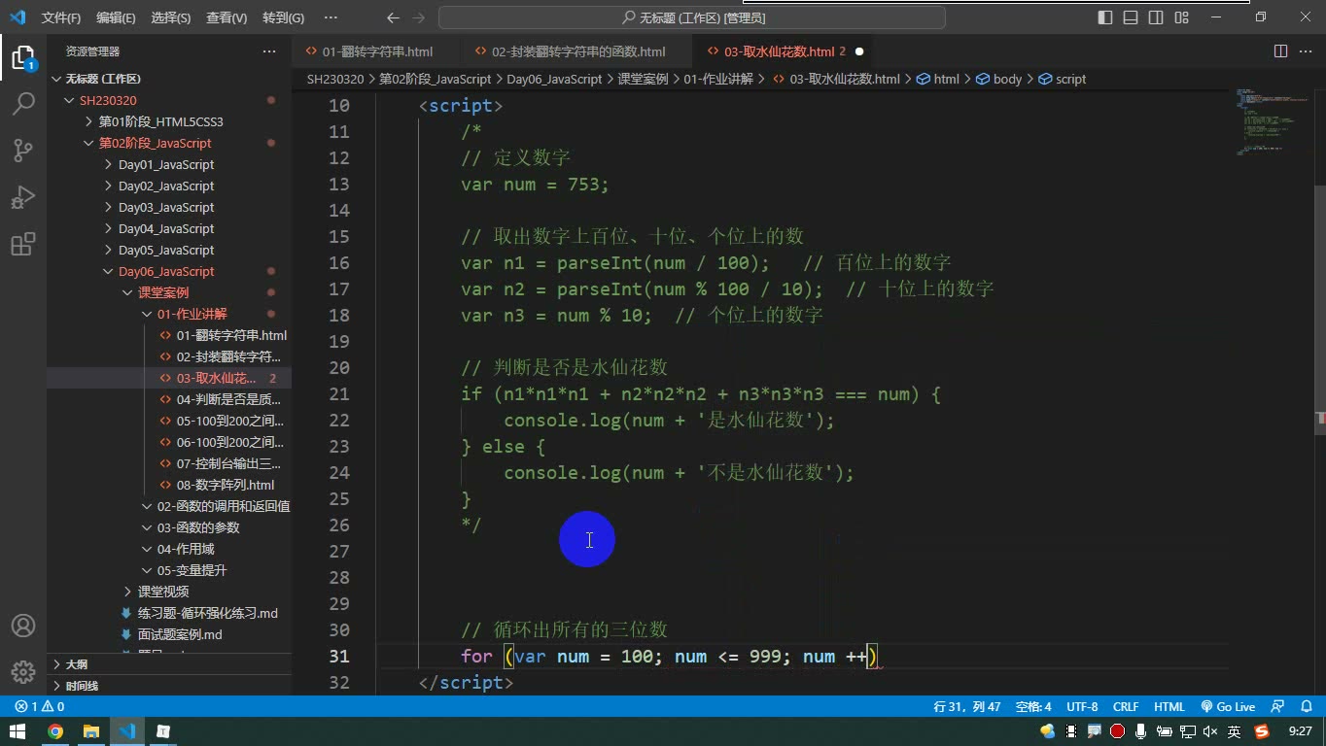Click Go Live in the status bar

click(x=1228, y=707)
